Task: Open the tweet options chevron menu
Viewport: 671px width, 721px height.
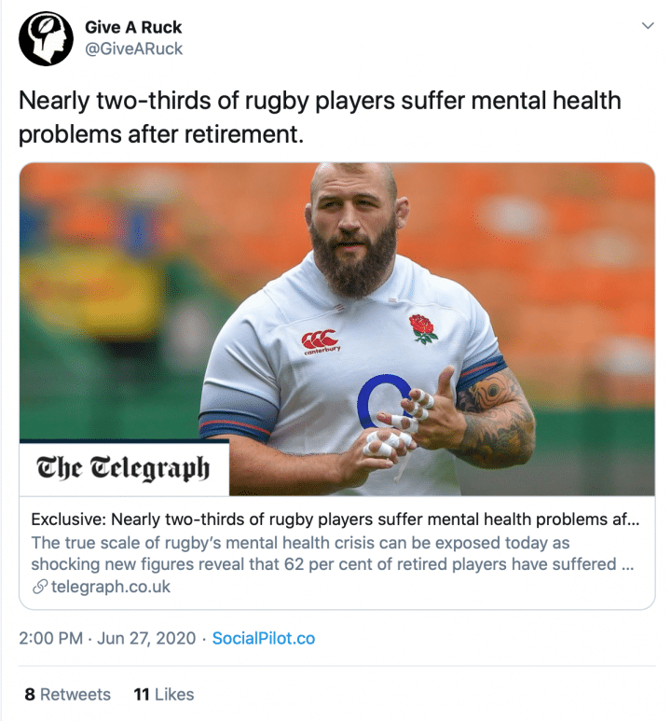Action: [x=648, y=26]
